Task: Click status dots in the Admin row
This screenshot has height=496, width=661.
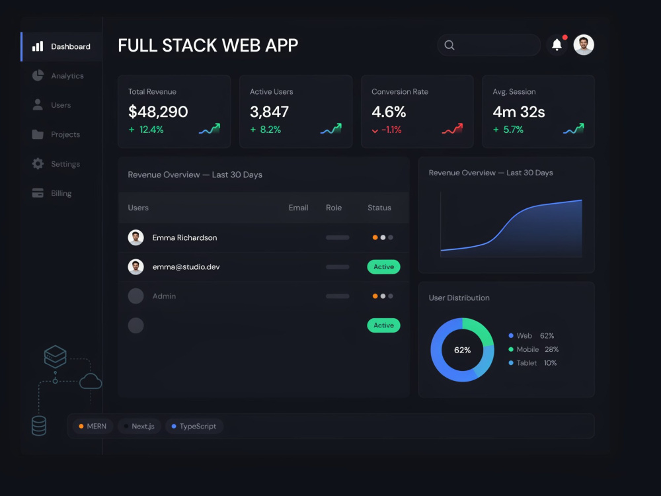Action: point(383,296)
